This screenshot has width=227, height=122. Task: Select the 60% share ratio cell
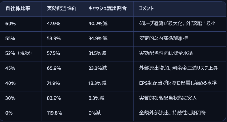pyautogui.click(x=10, y=24)
